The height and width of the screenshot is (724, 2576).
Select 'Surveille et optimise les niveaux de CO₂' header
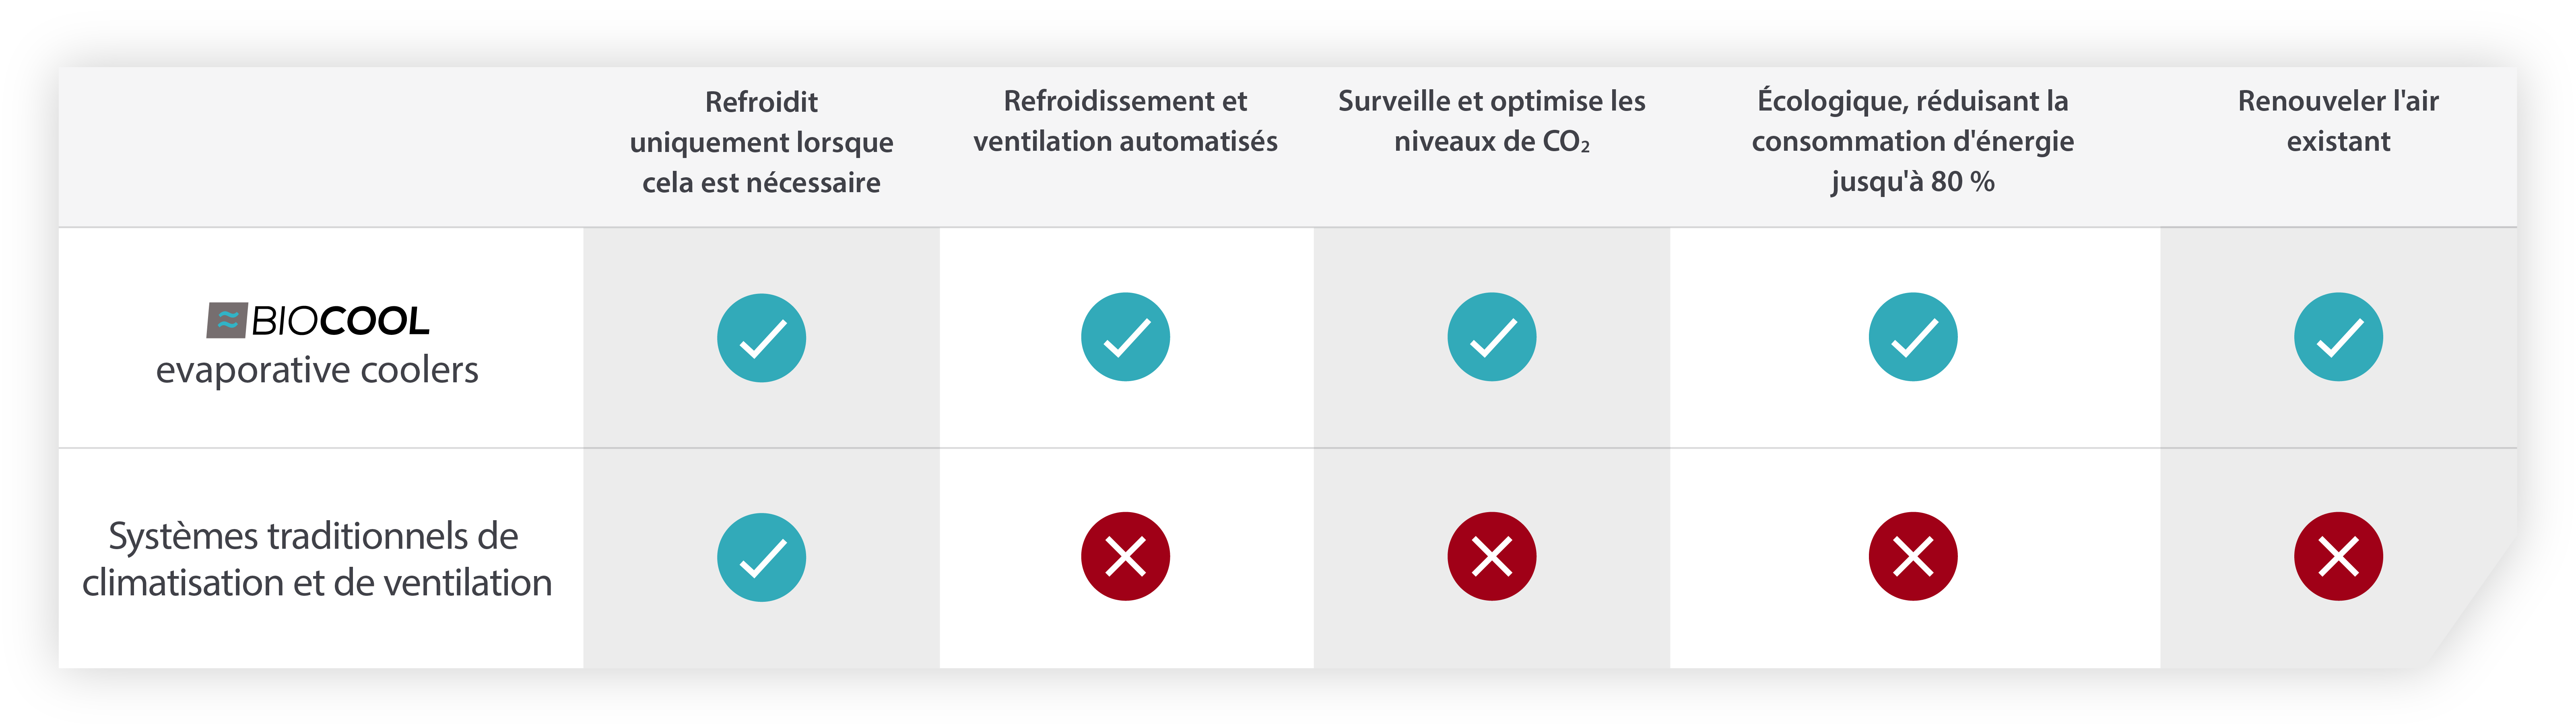1491,121
